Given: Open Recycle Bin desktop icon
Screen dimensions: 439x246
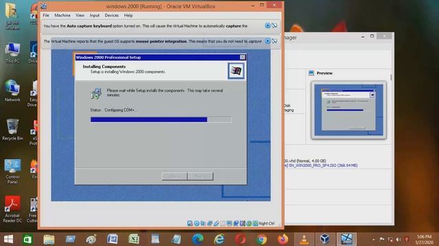Looking at the screenshot, I should click(12, 129).
